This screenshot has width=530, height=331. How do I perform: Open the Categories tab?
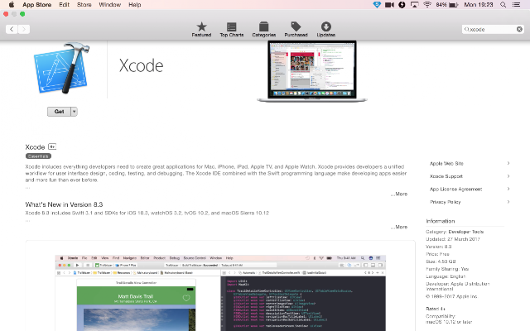click(x=263, y=30)
